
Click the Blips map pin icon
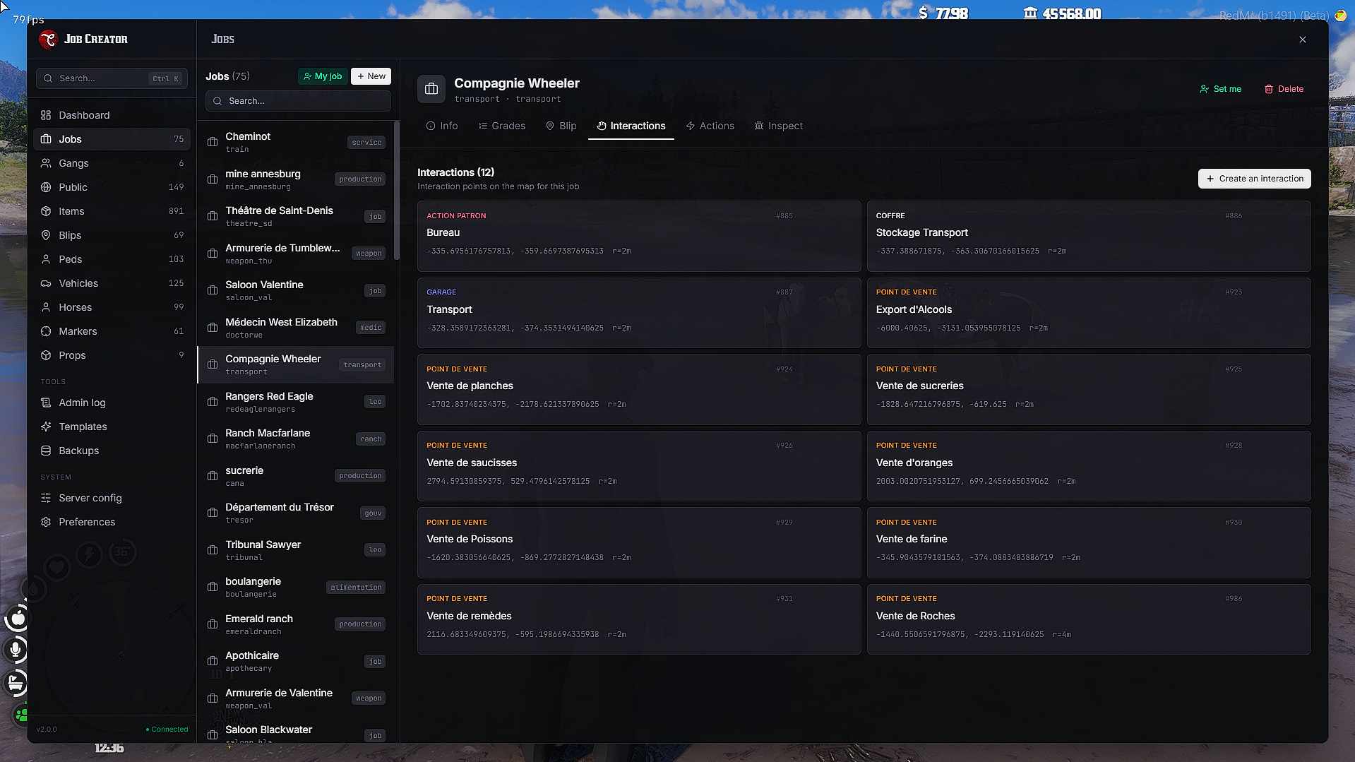tap(46, 235)
